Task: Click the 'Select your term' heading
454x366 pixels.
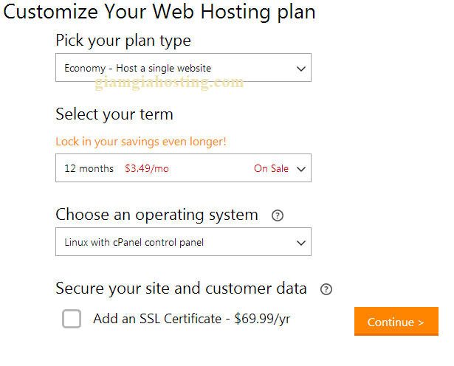Action: coord(114,114)
